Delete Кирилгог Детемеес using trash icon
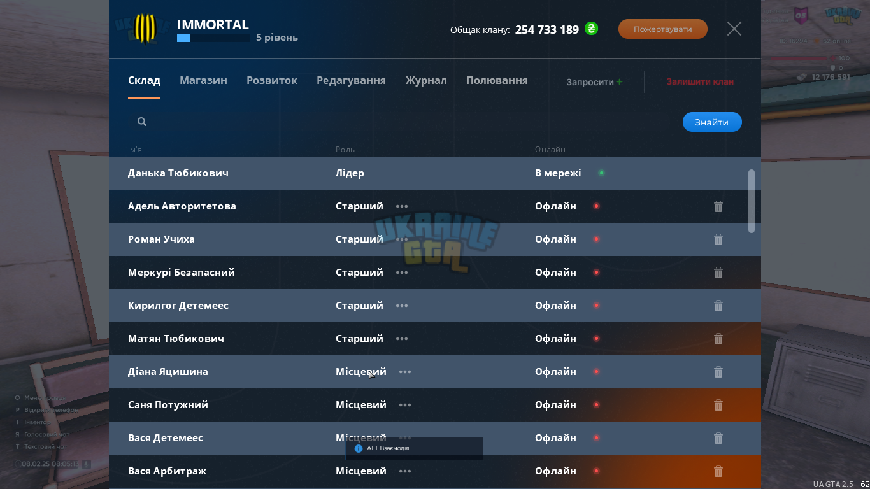 click(718, 306)
